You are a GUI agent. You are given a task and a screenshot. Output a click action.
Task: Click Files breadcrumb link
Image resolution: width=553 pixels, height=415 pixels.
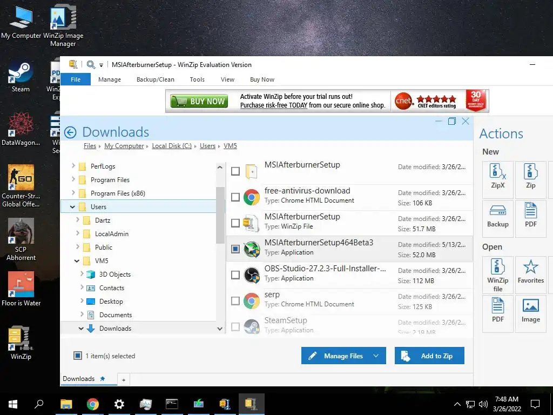tap(90, 146)
